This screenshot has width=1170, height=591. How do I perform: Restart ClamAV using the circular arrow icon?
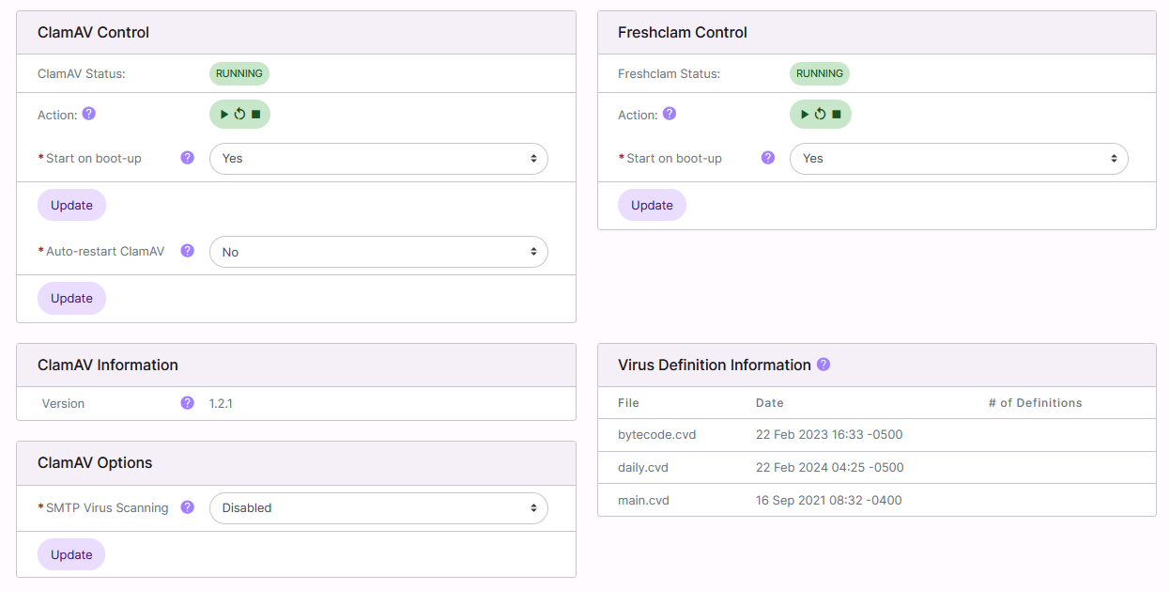(238, 115)
